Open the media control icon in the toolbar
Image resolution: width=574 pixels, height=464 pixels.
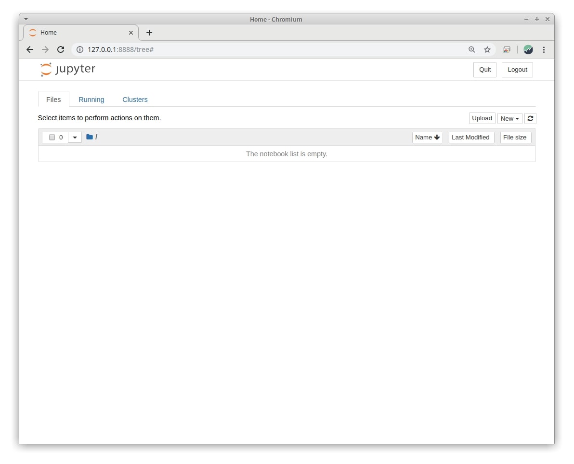pos(507,50)
